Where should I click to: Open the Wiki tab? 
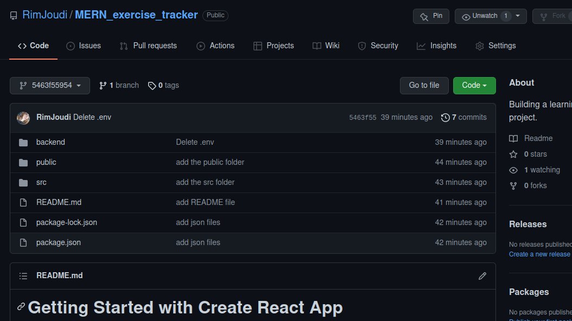click(x=326, y=46)
